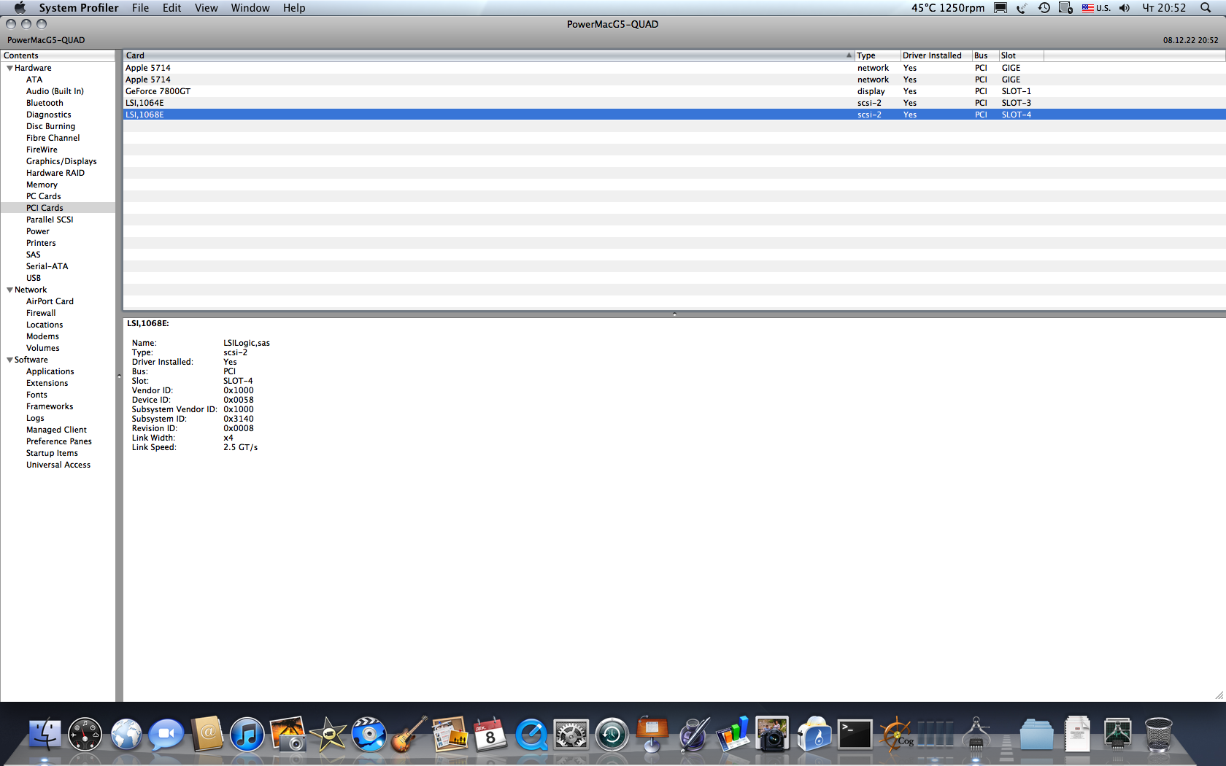This screenshot has width=1226, height=766.
Task: Open the Toast toaster icon in Dock
Action: click(x=814, y=734)
